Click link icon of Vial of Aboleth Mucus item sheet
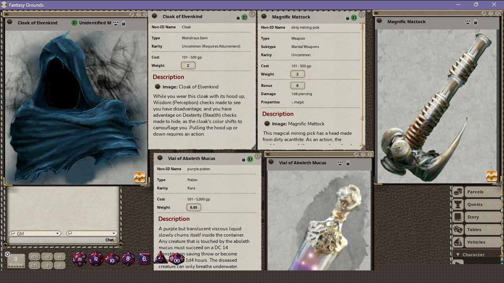Viewport: 504px width, 283px height. [x=160, y=158]
